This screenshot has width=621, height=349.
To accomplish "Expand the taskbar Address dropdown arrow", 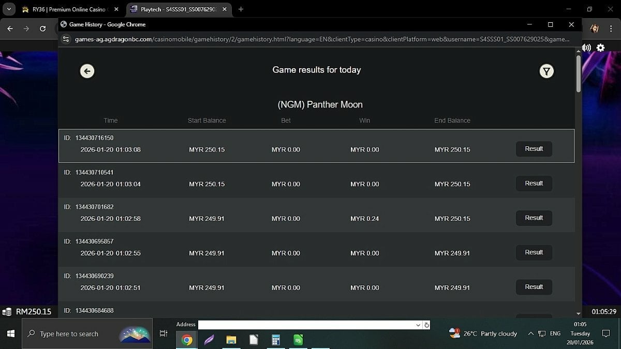I will 418,325.
